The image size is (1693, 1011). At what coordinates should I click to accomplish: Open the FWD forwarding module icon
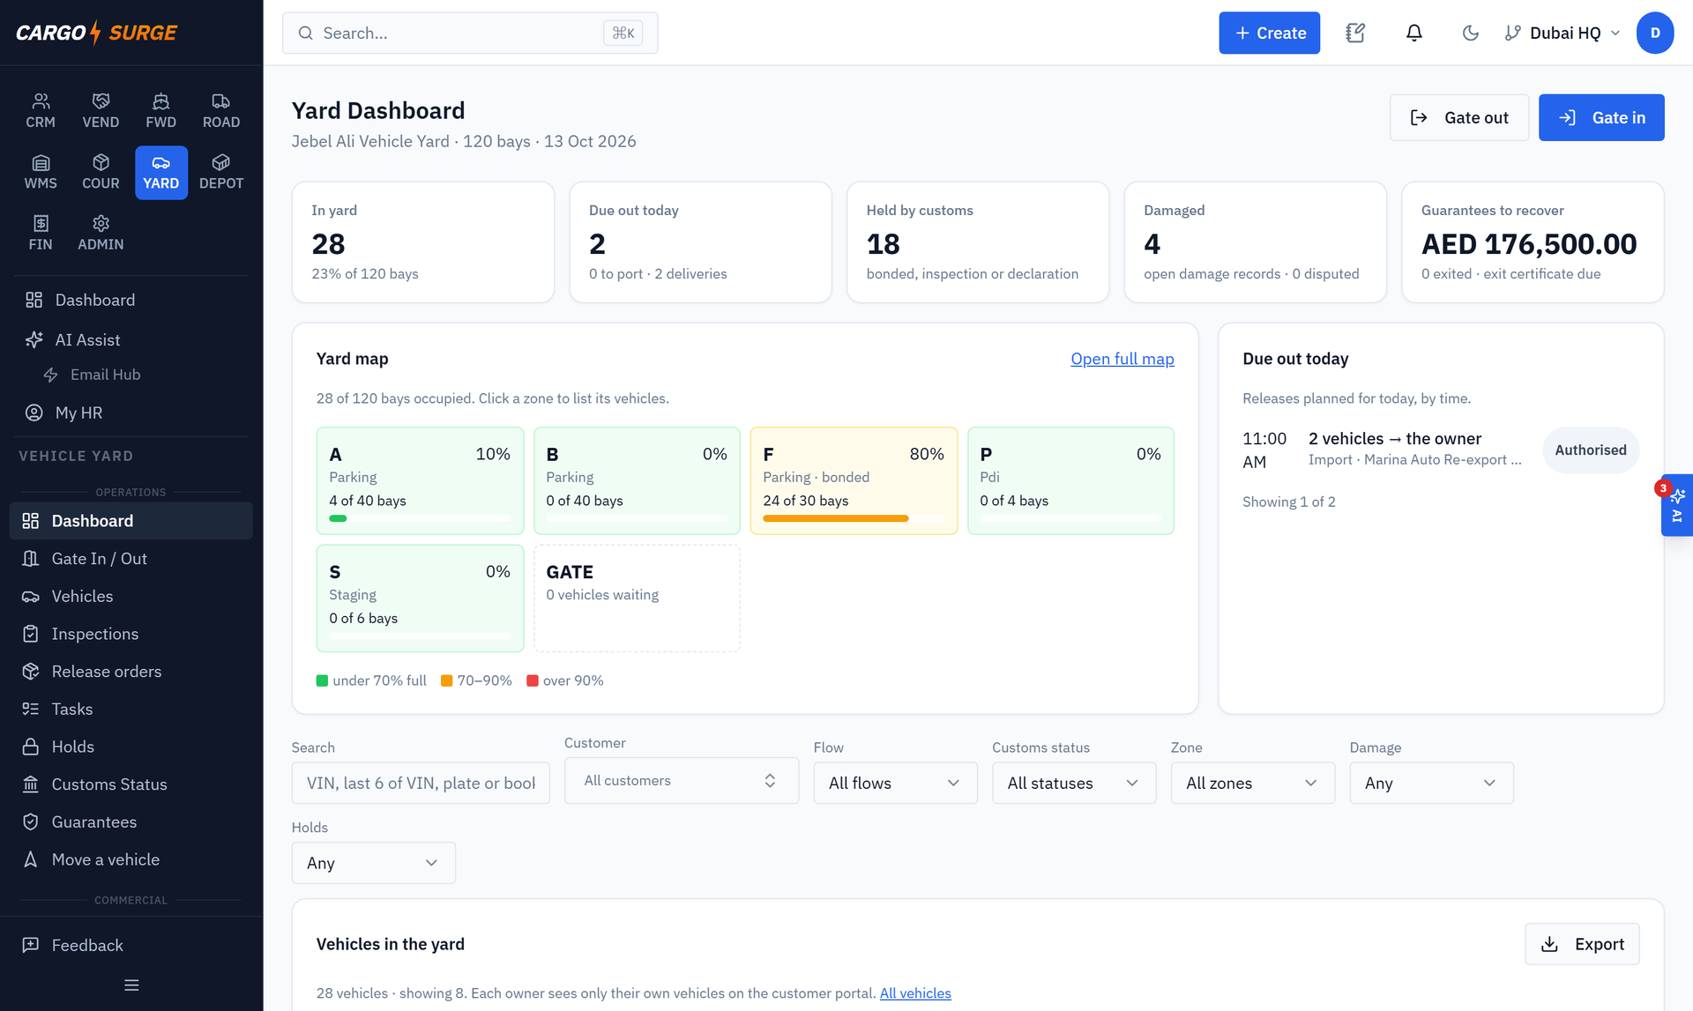point(160,111)
